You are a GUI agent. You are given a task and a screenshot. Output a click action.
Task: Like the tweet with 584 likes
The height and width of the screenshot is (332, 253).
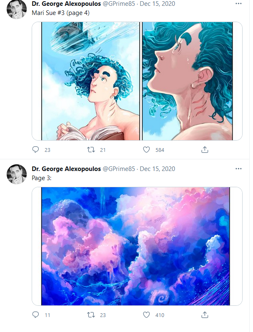pos(146,150)
